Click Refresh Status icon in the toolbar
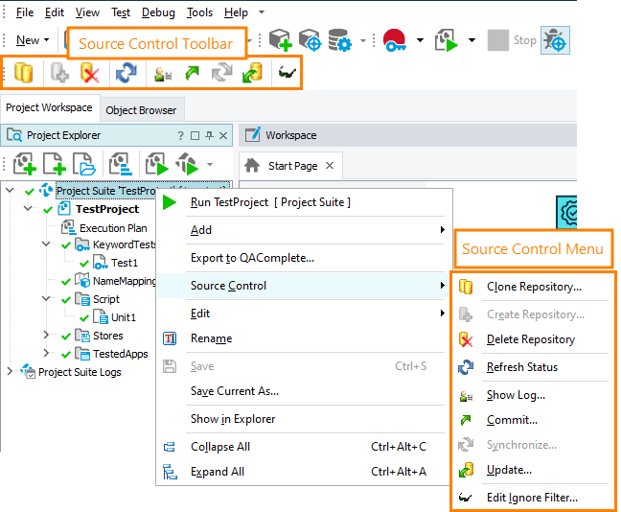 [126, 74]
